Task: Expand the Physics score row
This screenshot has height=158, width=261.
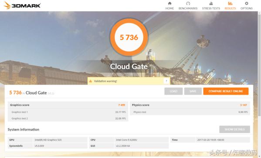Action: 190,105
